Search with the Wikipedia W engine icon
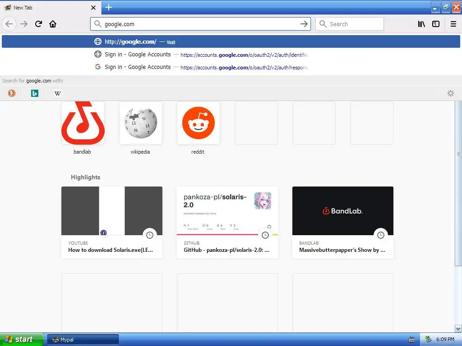This screenshot has width=462, height=346. coord(57,93)
